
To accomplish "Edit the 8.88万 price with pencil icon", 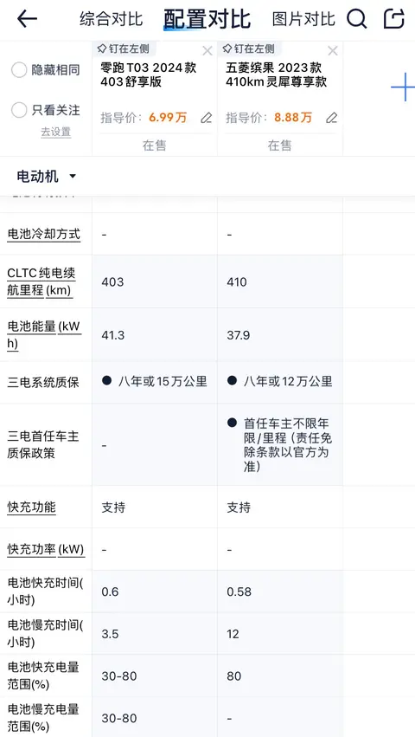I will click(331, 118).
